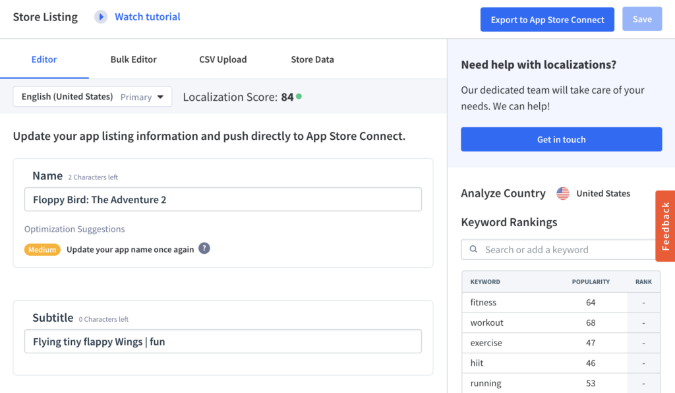Click the Save button
Image resolution: width=675 pixels, height=393 pixels.
pos(642,19)
